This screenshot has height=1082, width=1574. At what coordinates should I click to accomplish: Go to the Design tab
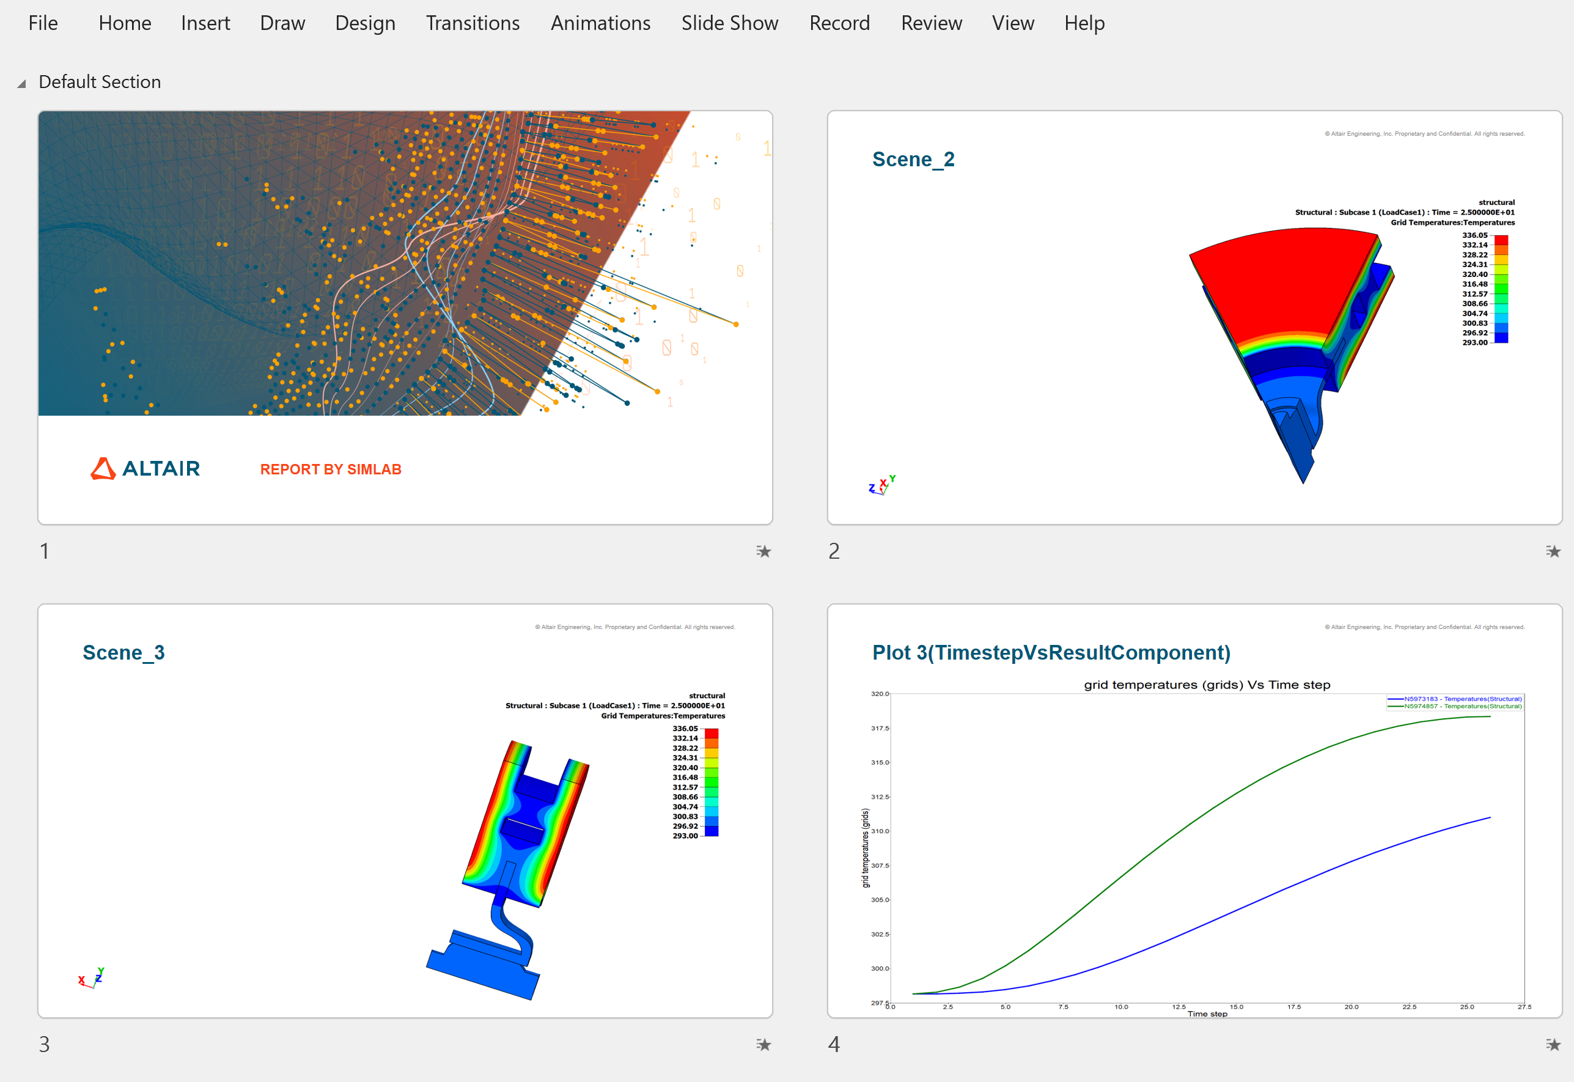tap(365, 23)
